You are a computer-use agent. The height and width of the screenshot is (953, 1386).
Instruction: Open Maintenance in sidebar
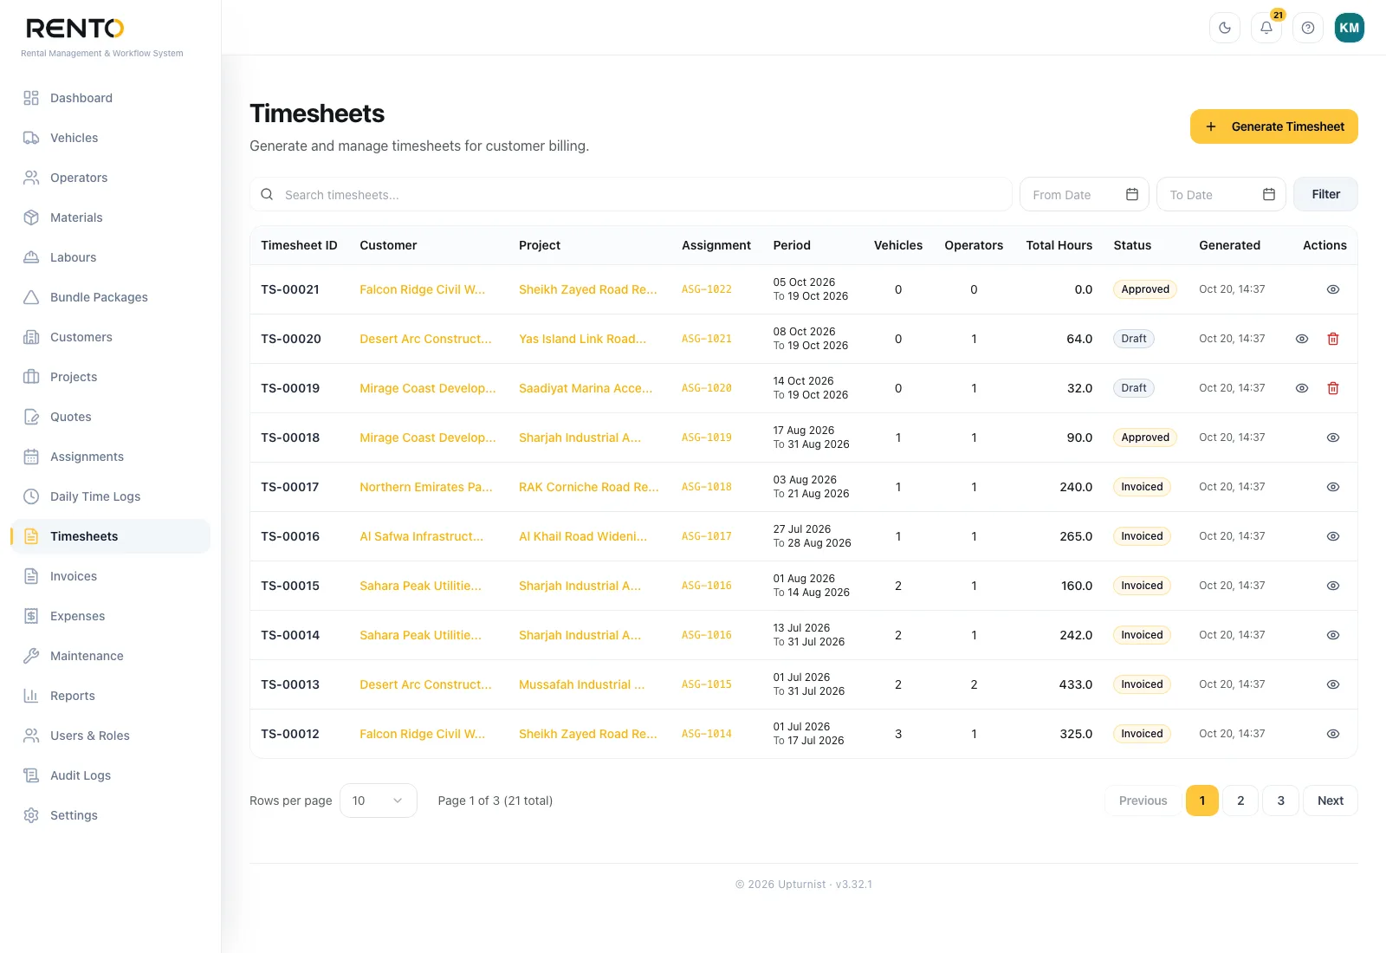[x=110, y=656]
